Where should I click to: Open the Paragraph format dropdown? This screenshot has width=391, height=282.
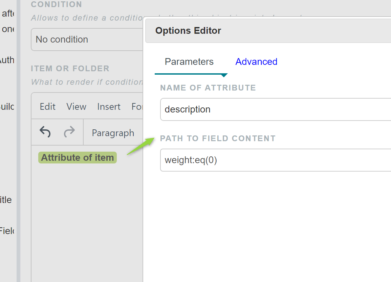coord(113,133)
